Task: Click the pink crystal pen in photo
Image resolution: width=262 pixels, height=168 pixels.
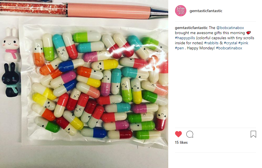Action: (x=84, y=10)
